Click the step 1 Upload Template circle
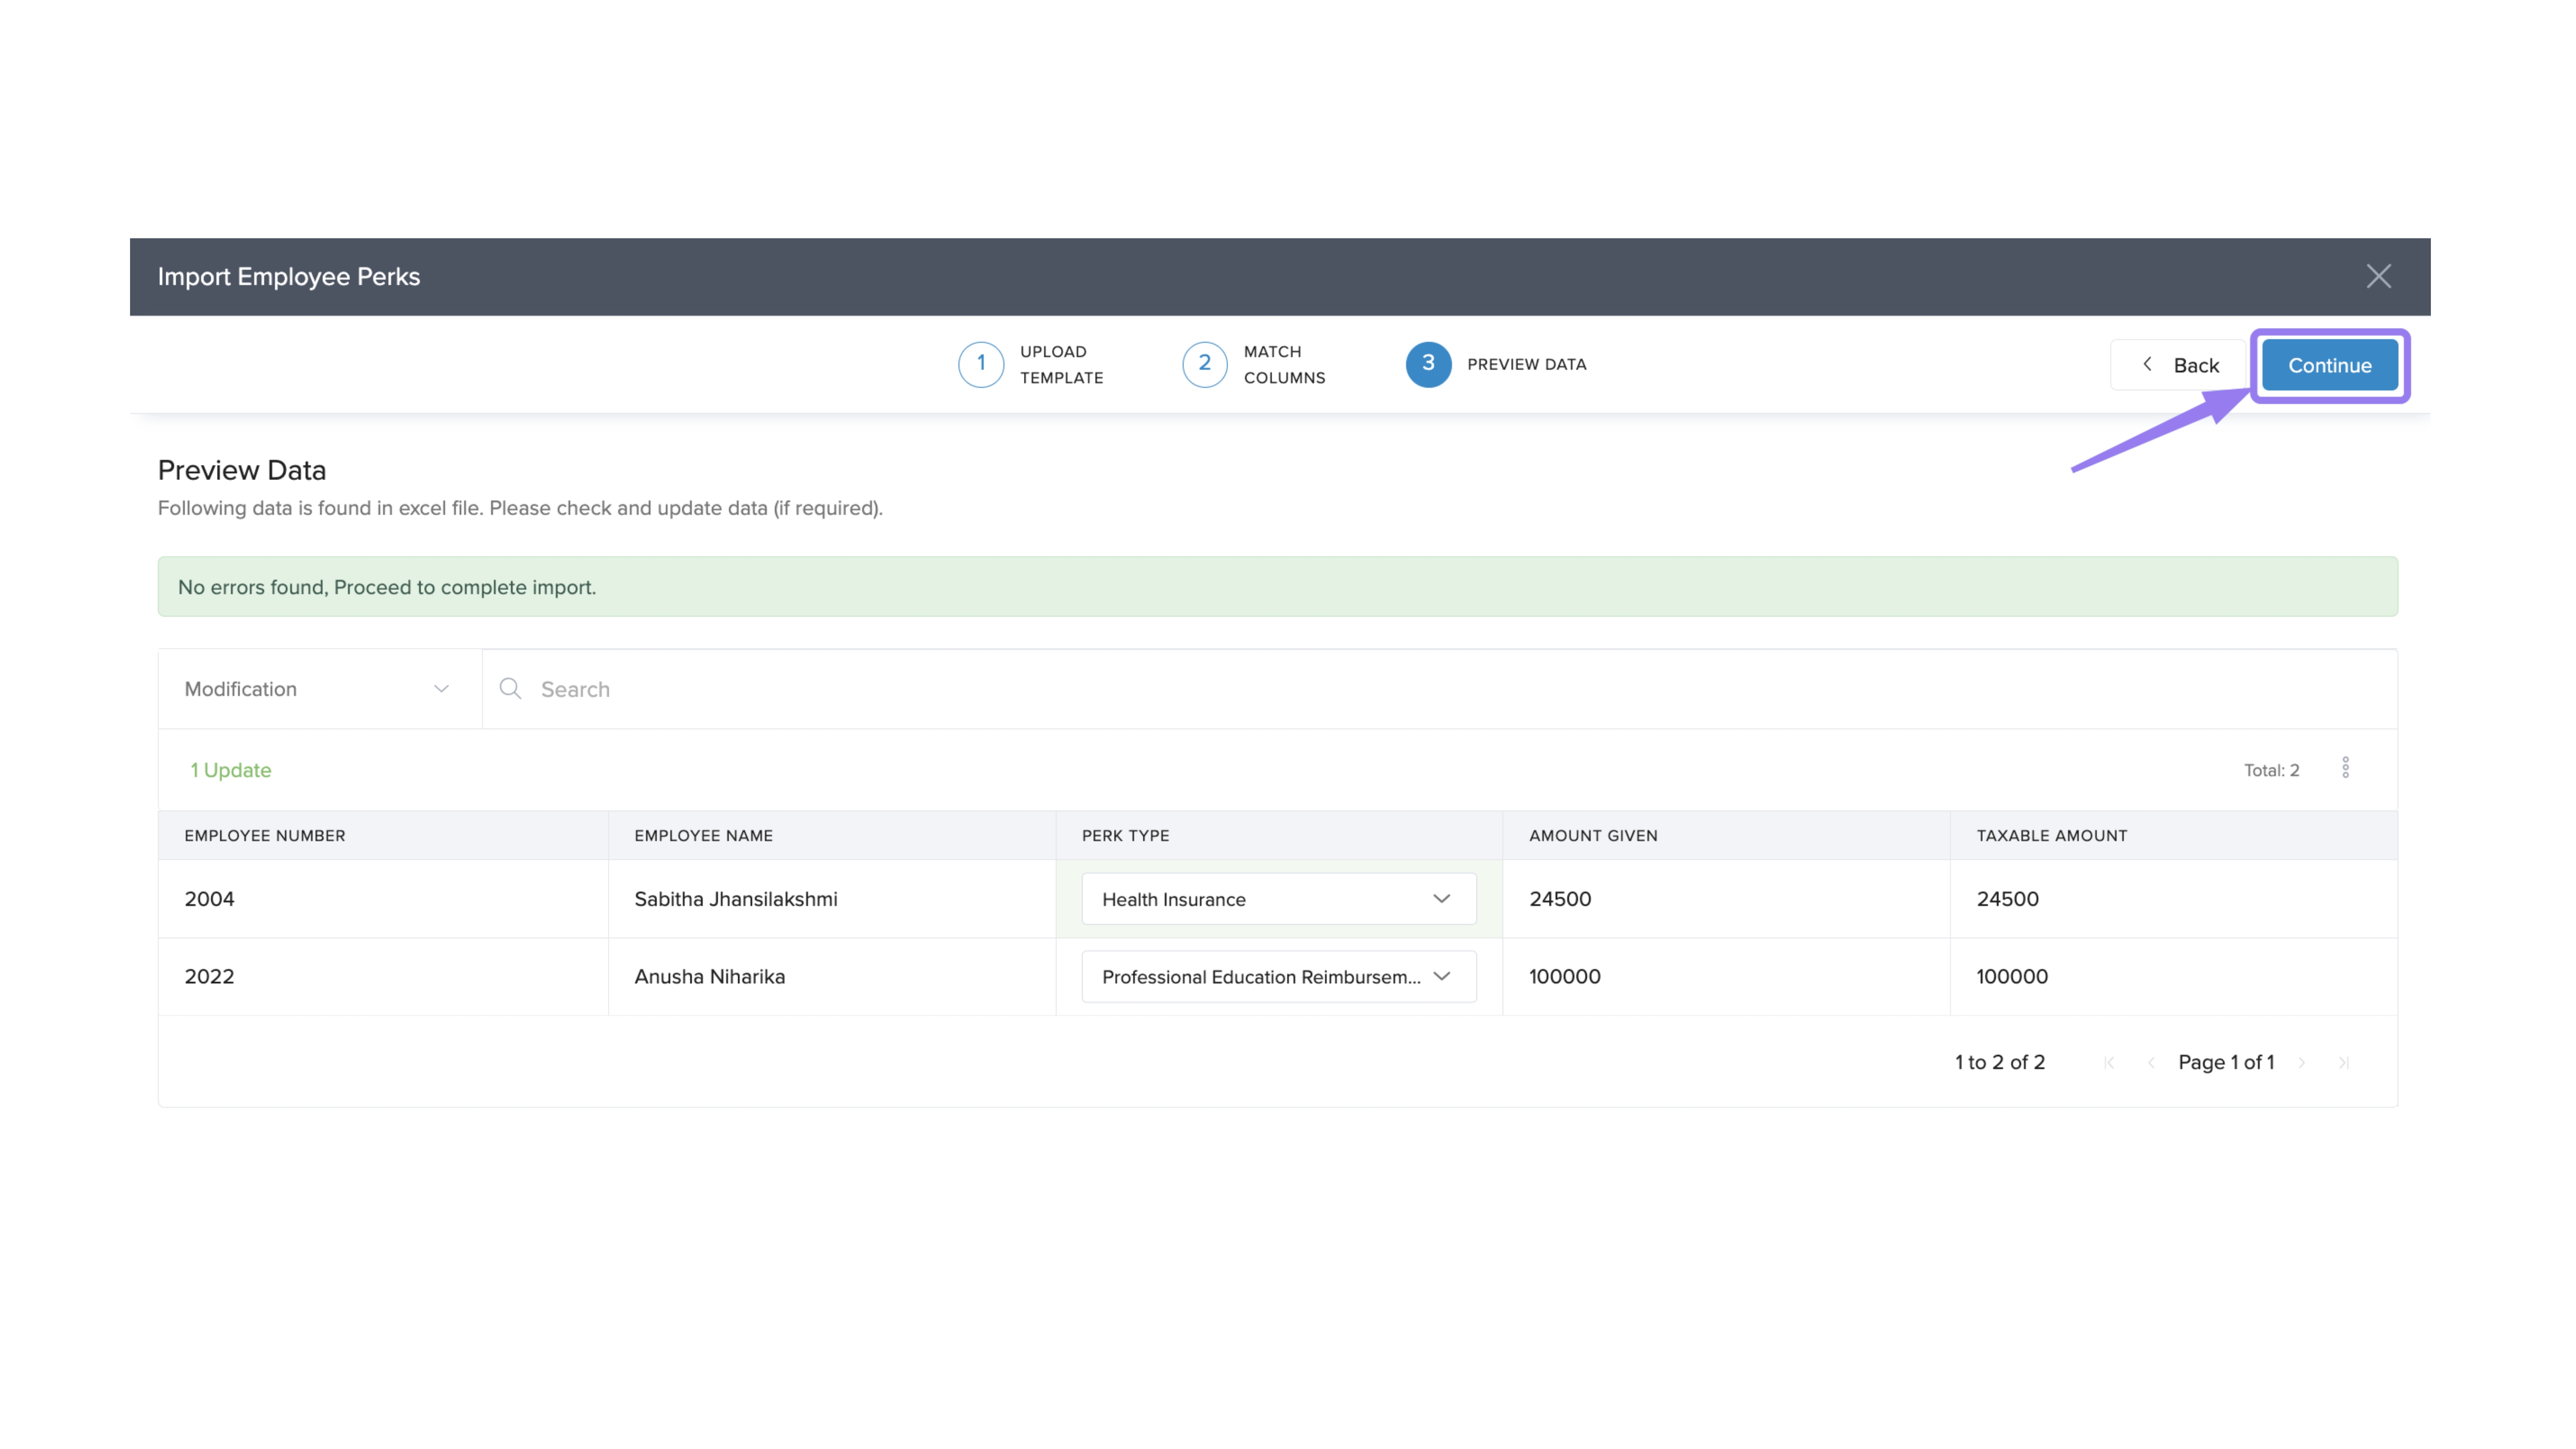This screenshot has width=2576, height=1449. point(980,364)
